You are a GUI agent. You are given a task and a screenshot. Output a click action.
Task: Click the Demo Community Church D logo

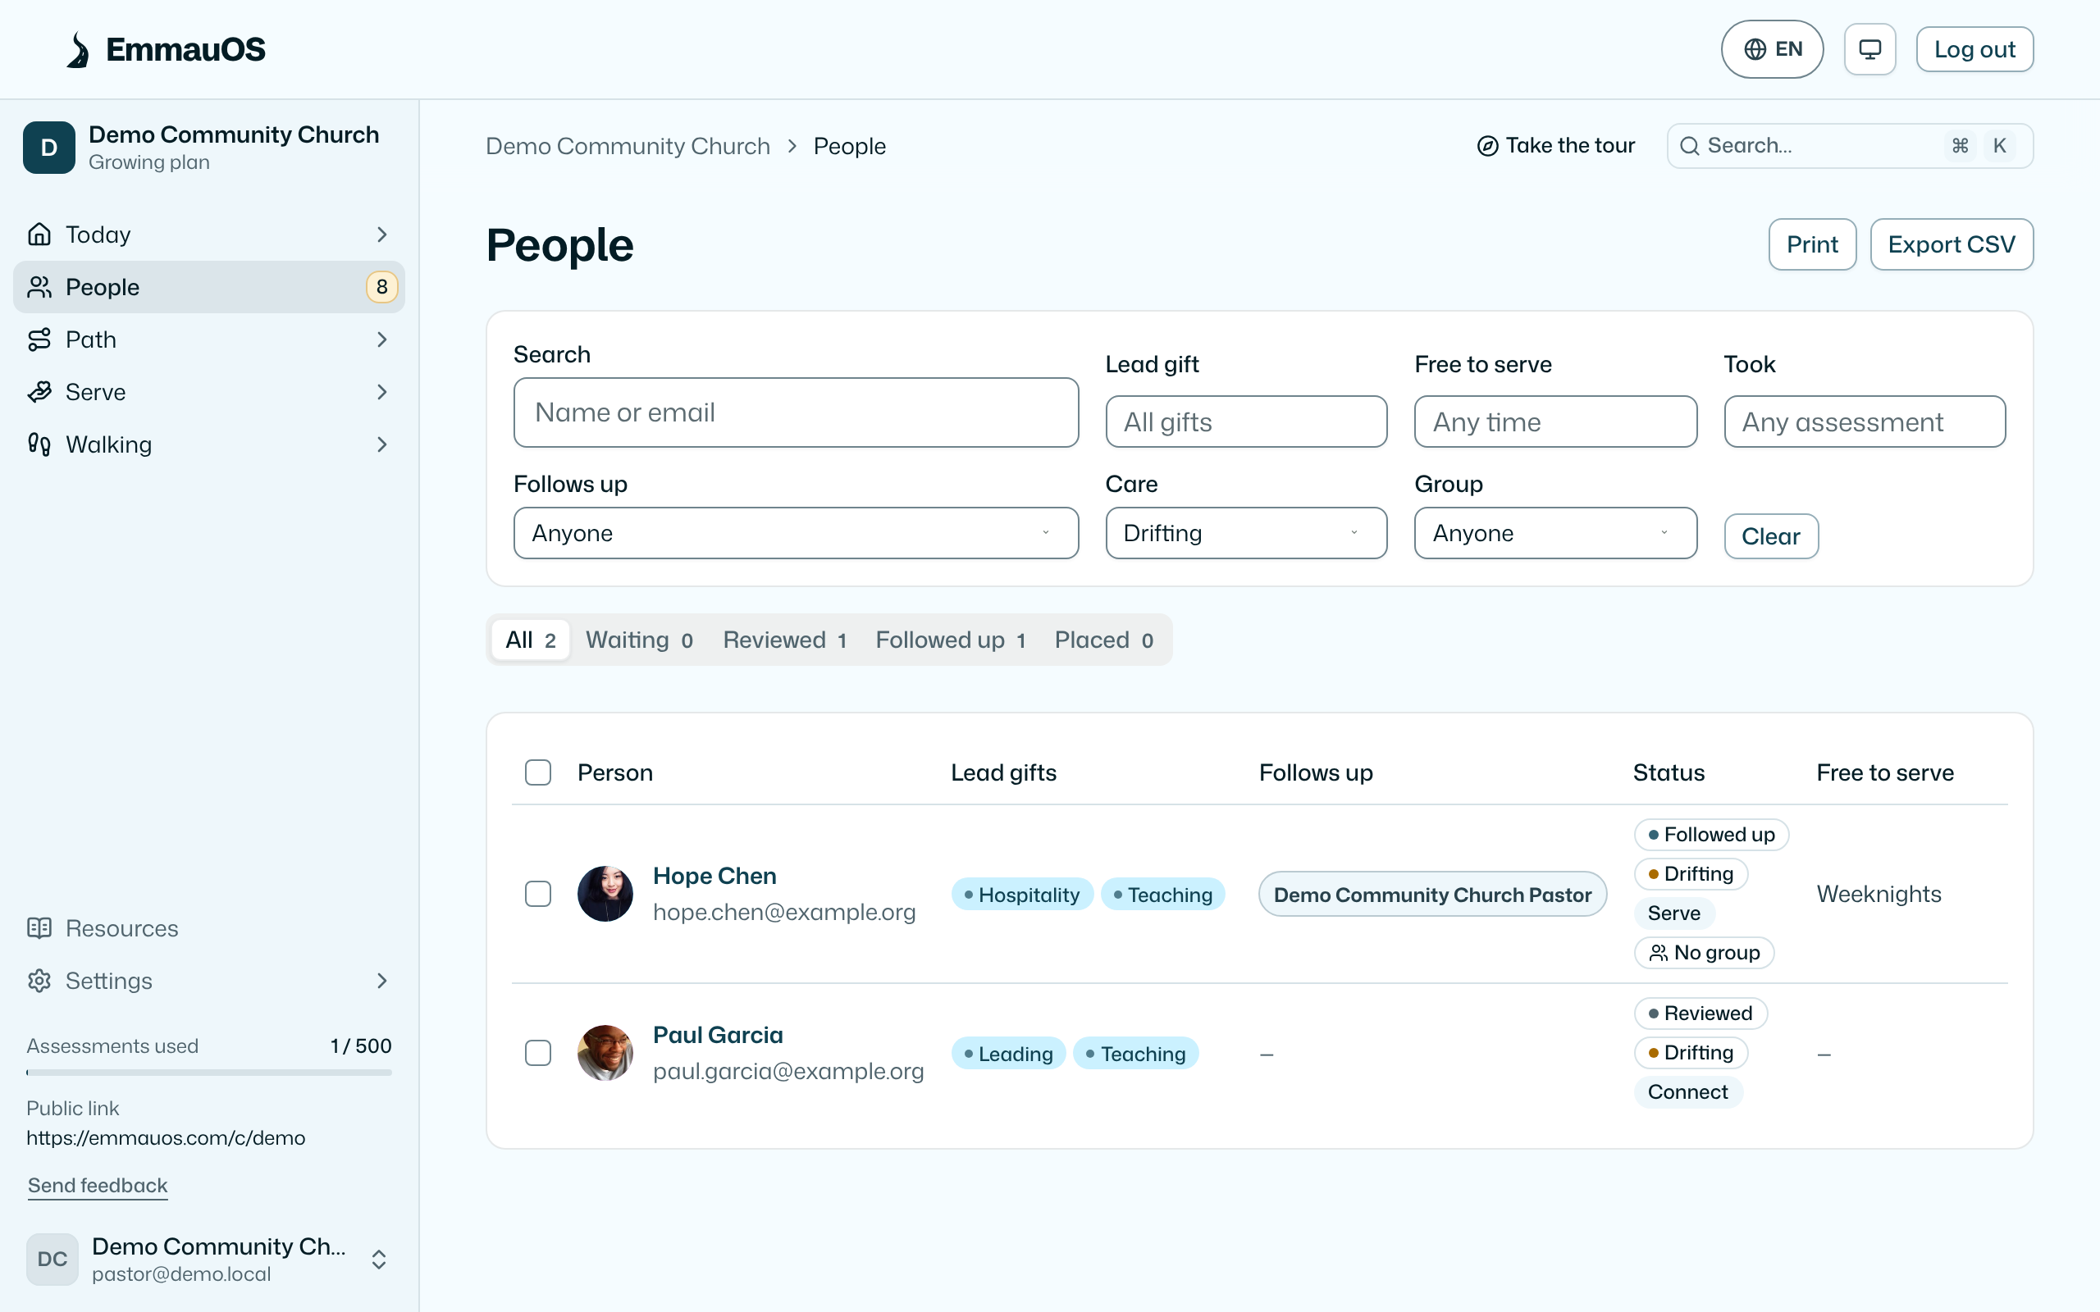[x=49, y=148]
